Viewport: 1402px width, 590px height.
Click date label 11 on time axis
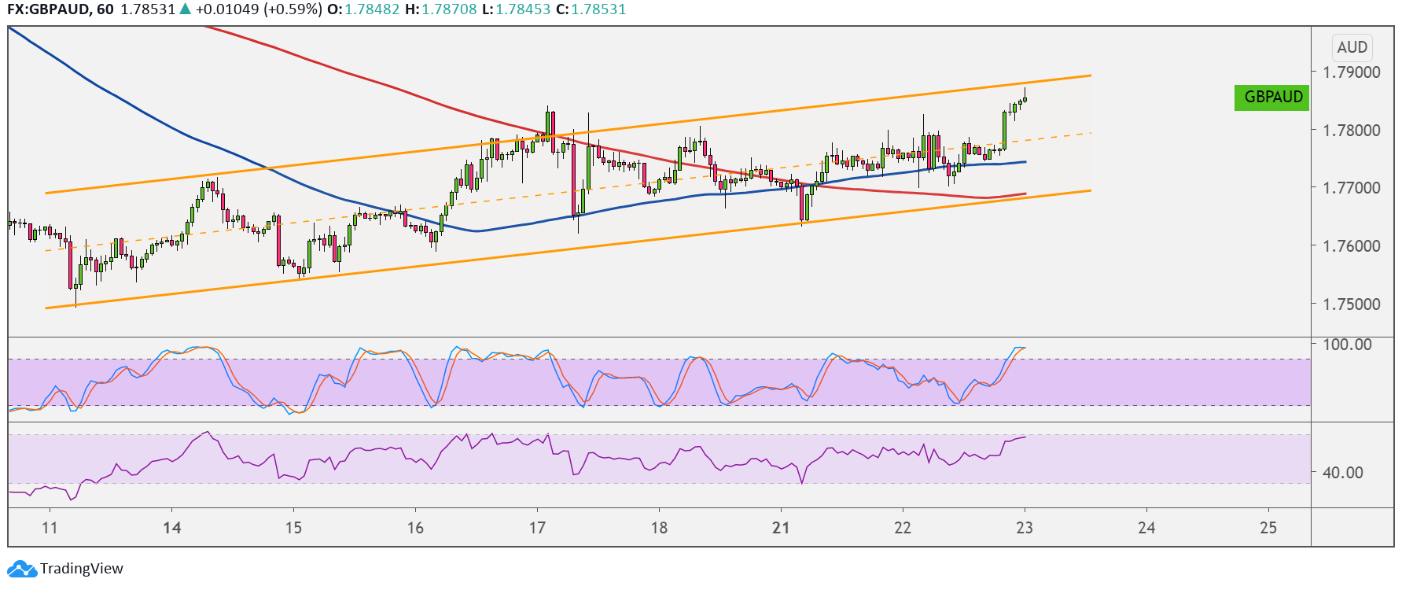coord(50,527)
